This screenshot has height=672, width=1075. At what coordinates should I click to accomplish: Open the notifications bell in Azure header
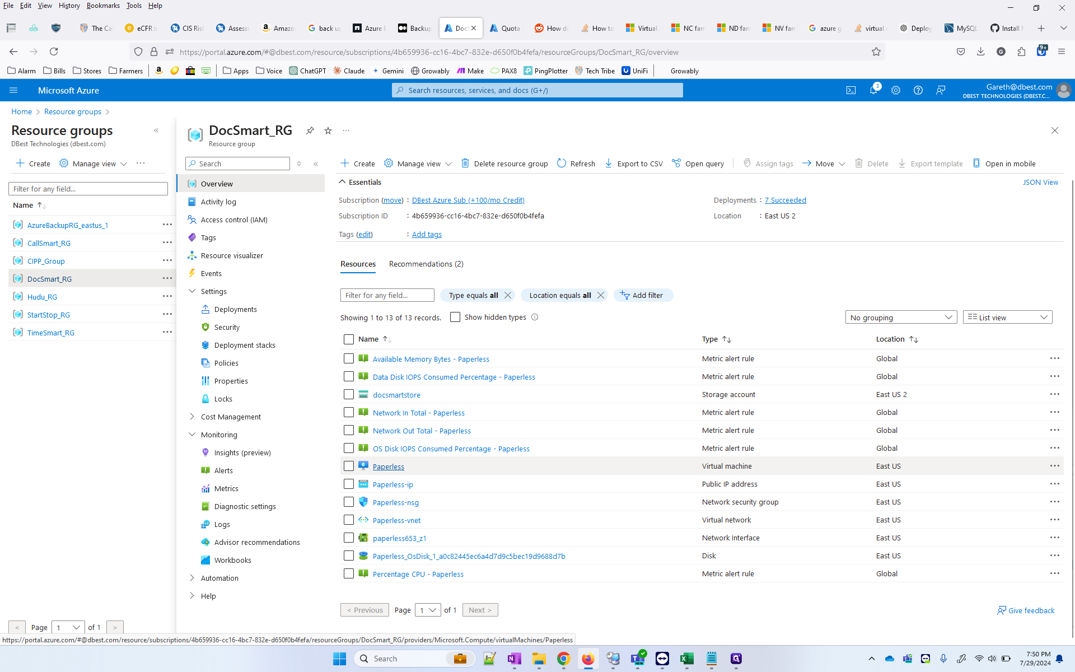(873, 90)
